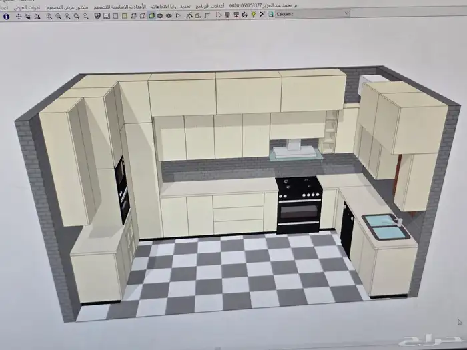Open the أدوات العرض menu

click(x=29, y=6)
